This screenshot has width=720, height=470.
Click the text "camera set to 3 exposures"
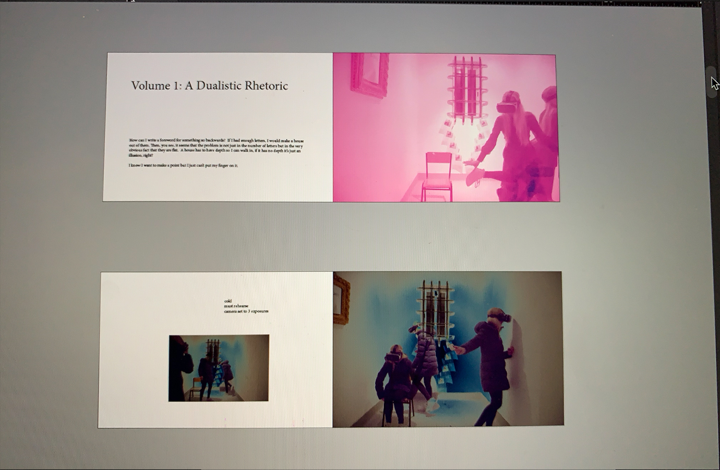pos(246,312)
